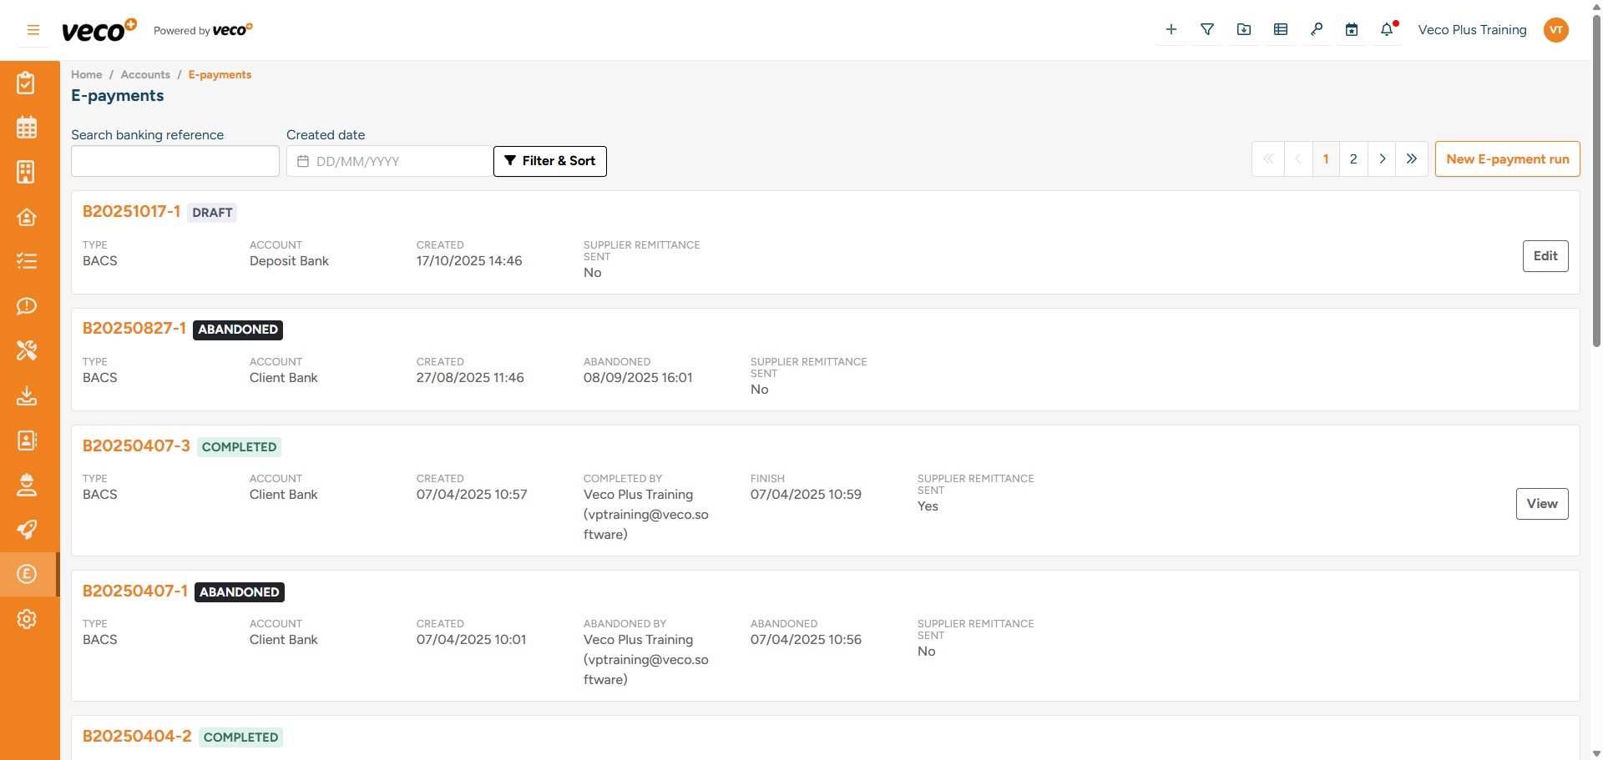1603x760 pixels.
Task: Select the starred calendar icon in top toolbar
Action: (x=1352, y=29)
